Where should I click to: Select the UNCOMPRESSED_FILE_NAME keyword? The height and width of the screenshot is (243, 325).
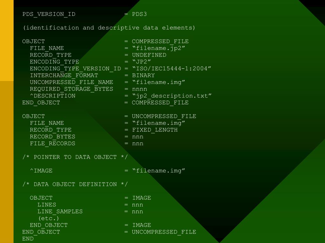71,83
